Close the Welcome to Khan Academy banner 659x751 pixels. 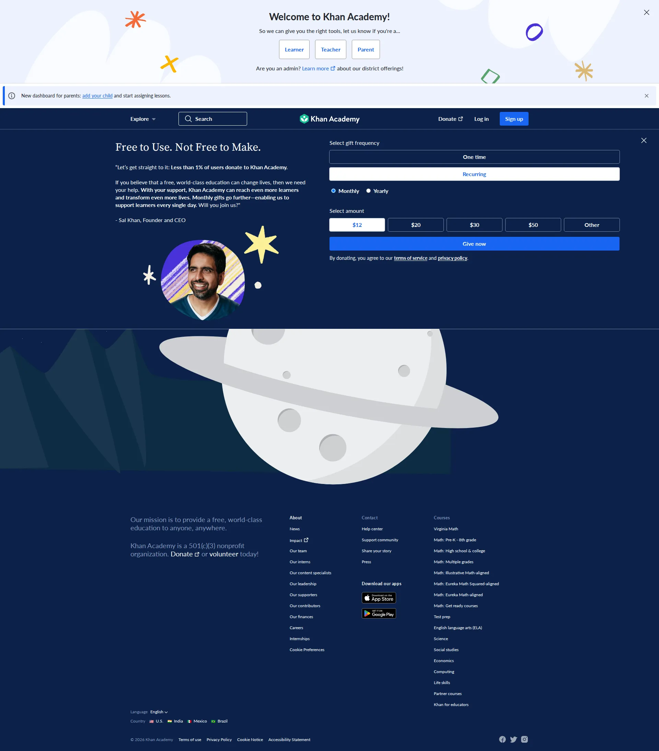click(647, 12)
